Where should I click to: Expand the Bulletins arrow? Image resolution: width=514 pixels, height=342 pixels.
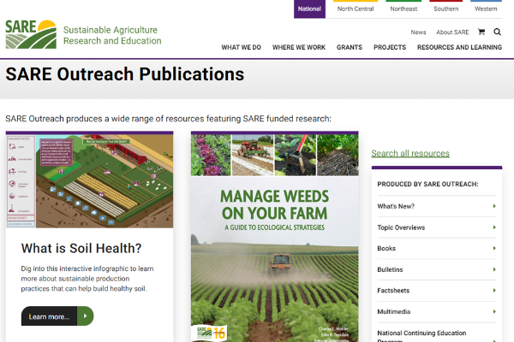[x=494, y=269]
